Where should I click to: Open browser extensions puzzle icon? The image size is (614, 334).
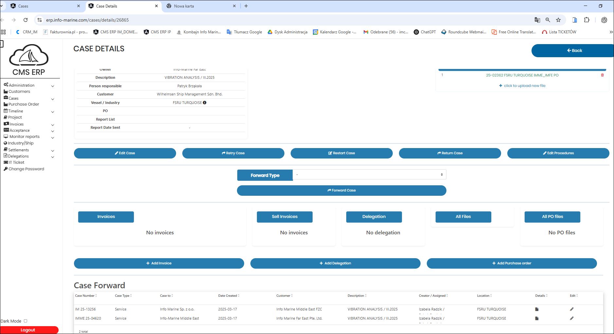click(x=587, y=20)
